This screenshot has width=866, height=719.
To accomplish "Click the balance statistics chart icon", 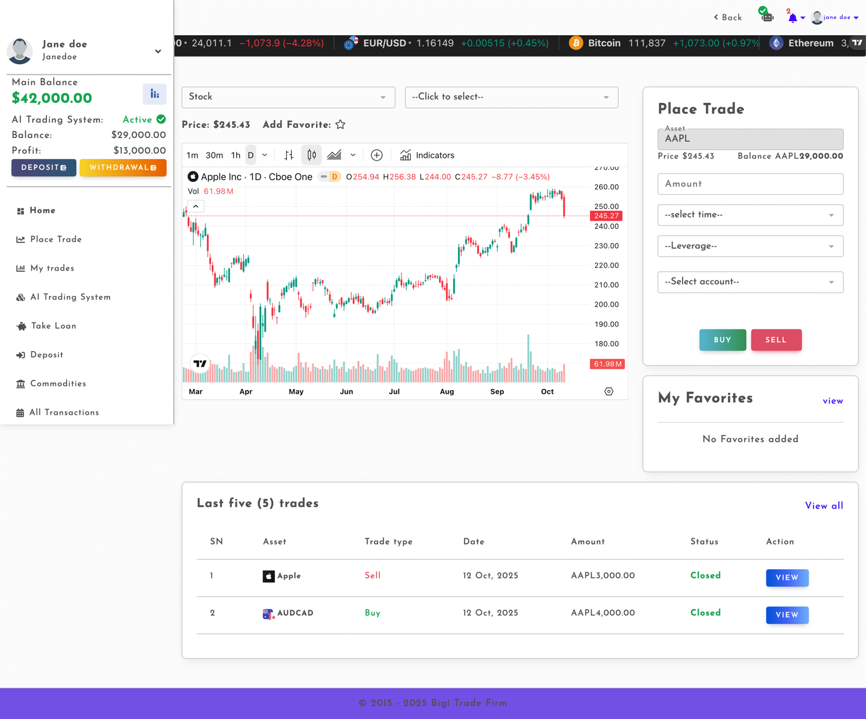I will point(155,94).
